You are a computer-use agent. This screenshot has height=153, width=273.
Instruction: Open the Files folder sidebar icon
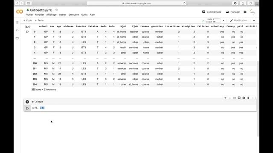point(17,38)
